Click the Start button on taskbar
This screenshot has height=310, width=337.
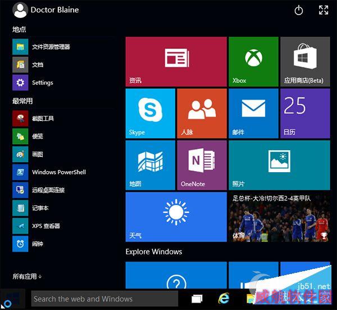pos(12,299)
